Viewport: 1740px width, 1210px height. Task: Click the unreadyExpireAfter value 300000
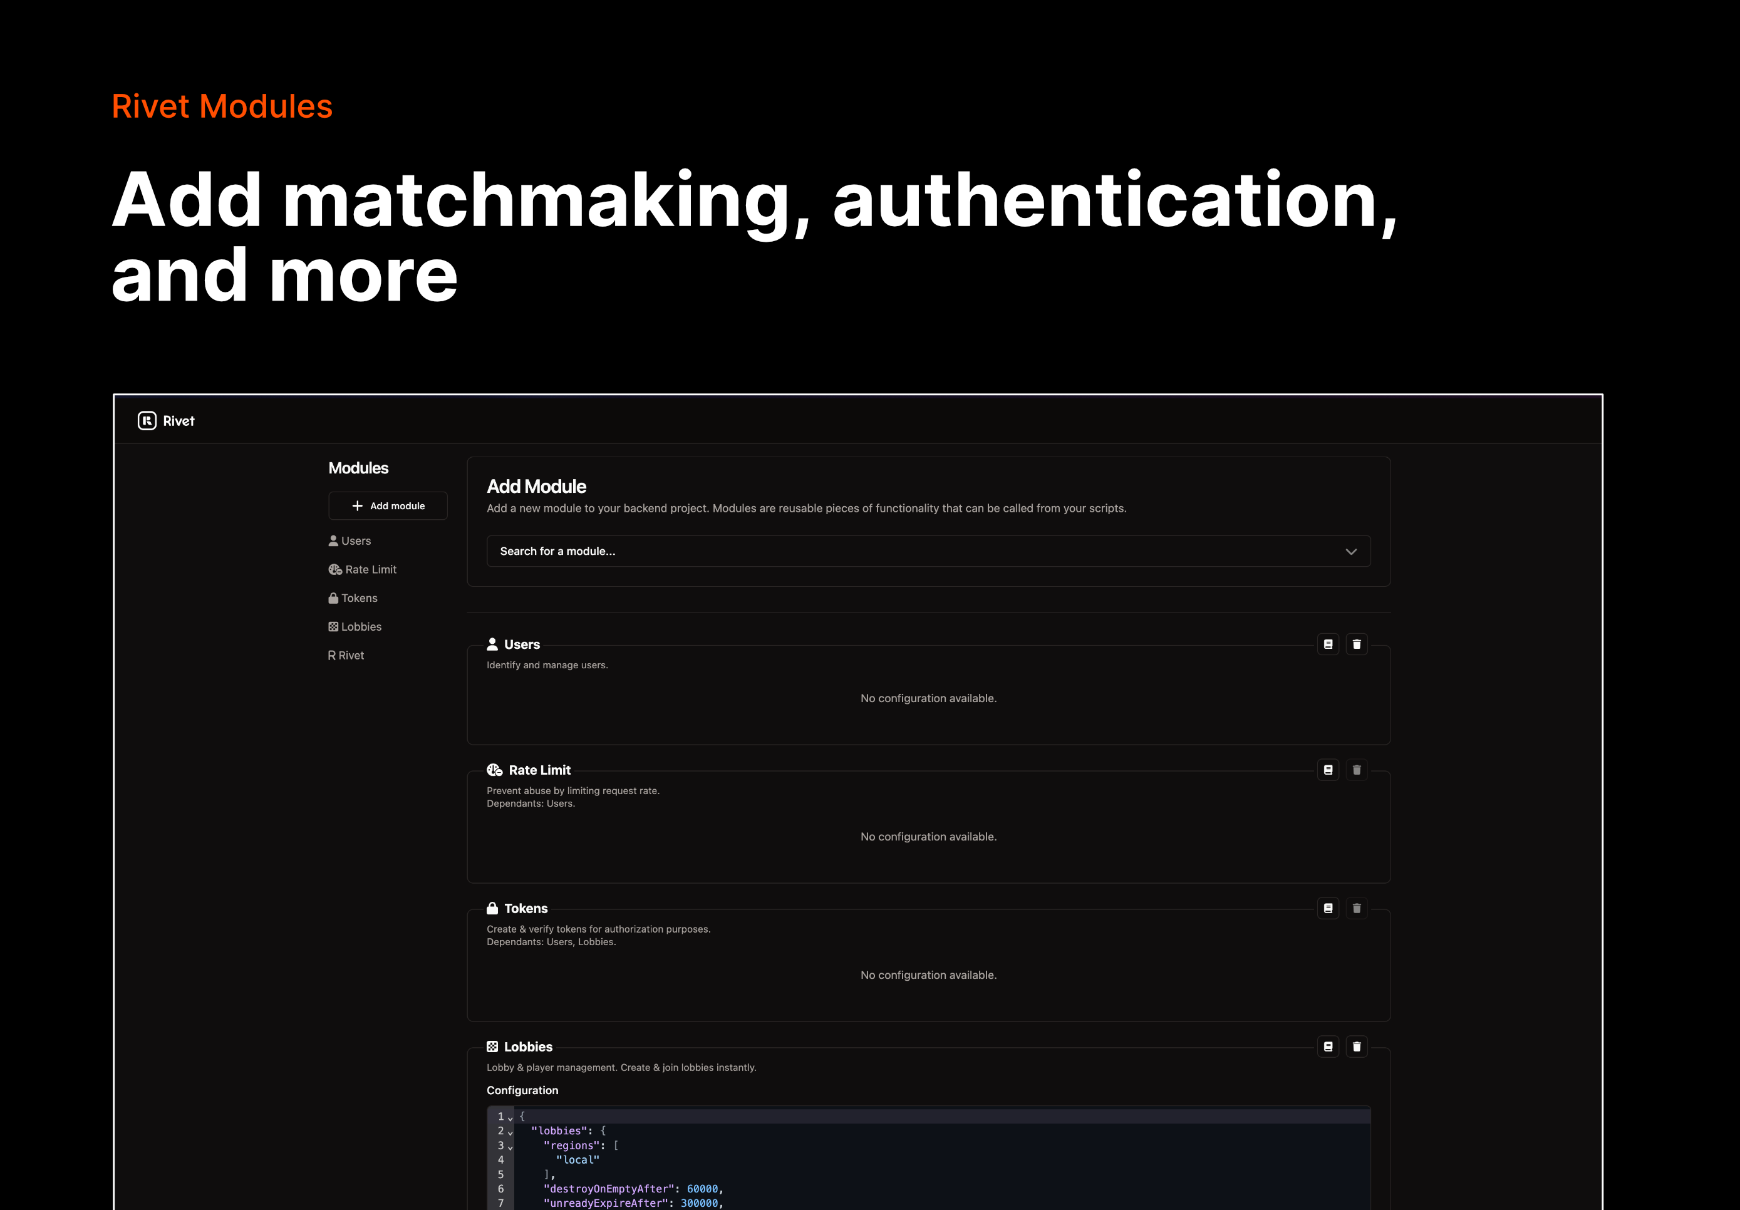point(700,1203)
